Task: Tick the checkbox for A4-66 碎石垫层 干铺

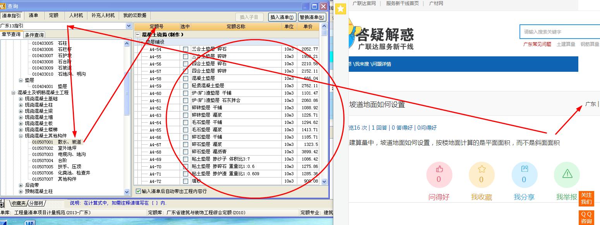Action: click(186, 137)
